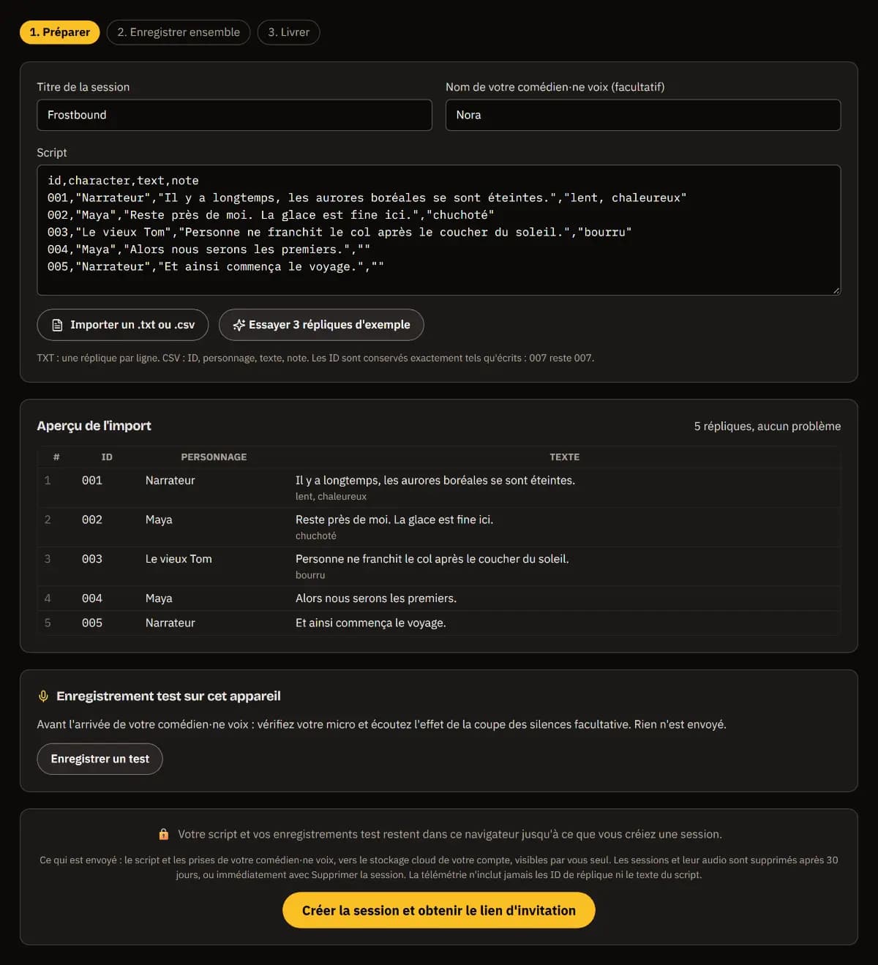Click the sparkle icon for example lines

pyautogui.click(x=239, y=325)
